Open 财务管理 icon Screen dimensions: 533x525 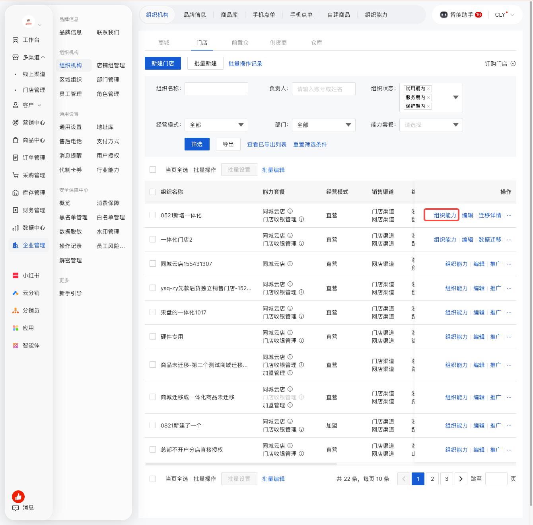[x=16, y=210]
